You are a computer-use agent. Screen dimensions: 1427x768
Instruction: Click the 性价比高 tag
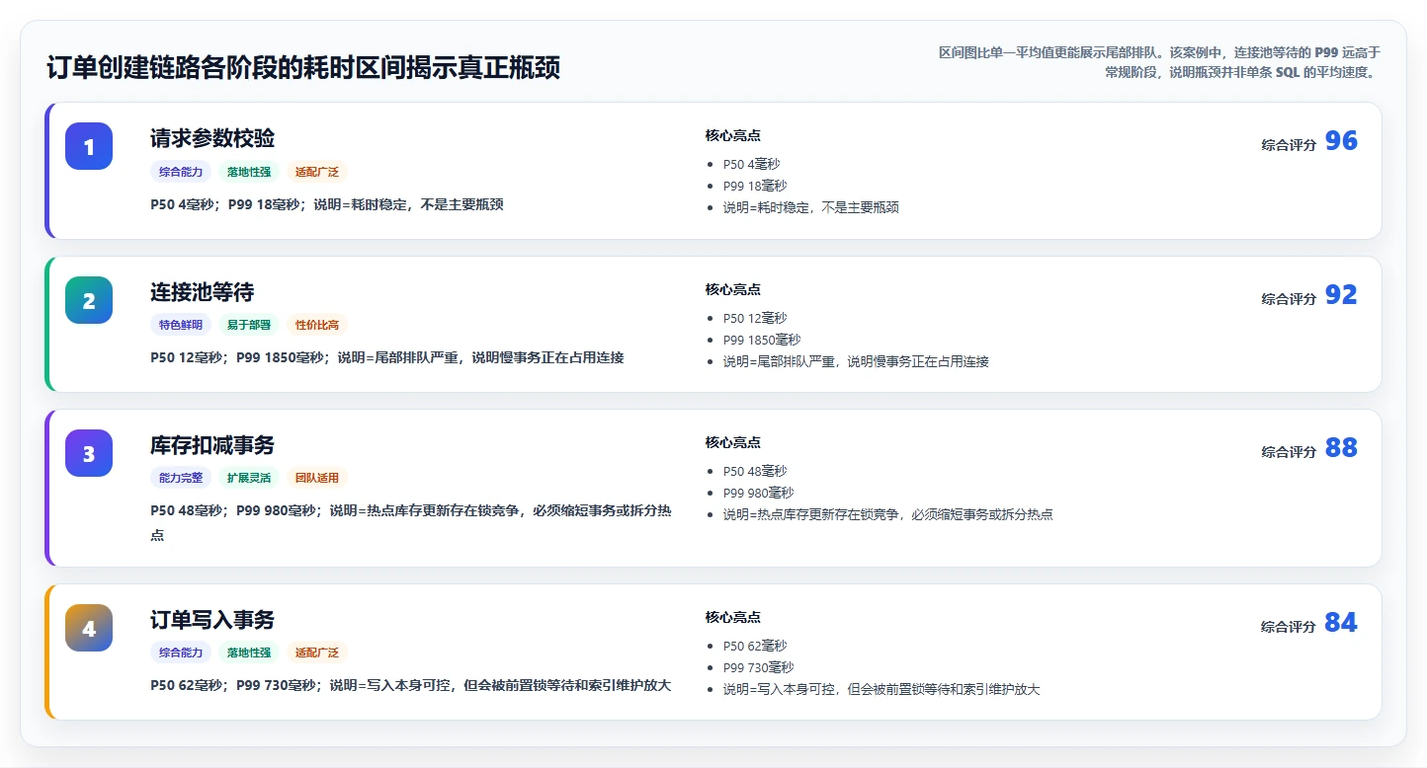click(317, 325)
